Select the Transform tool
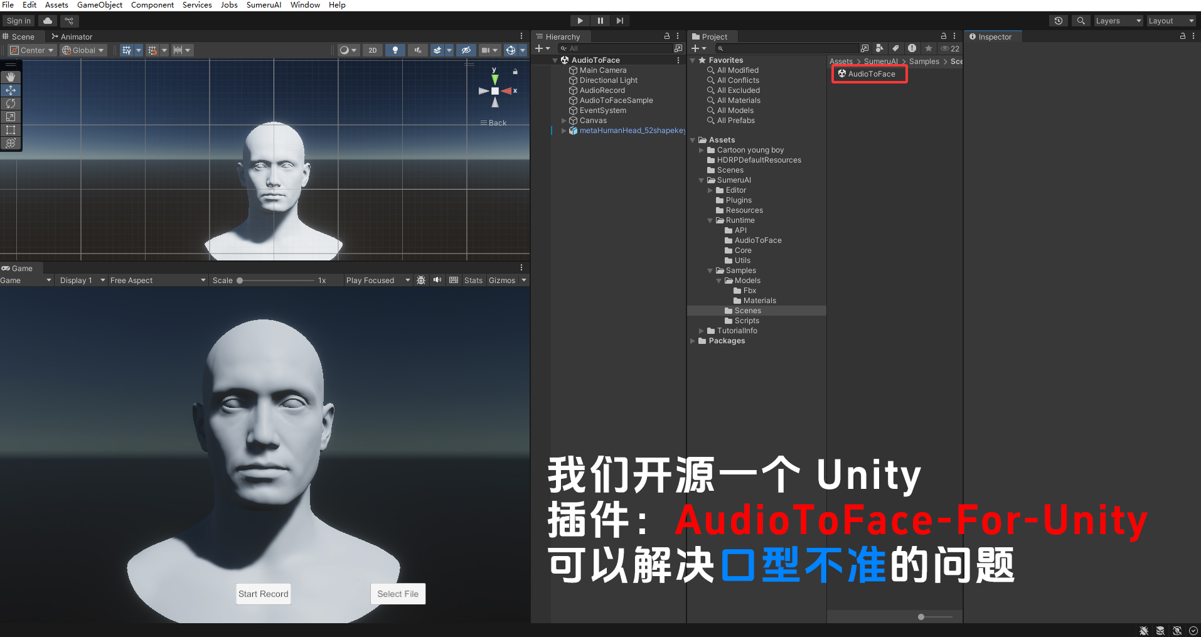The width and height of the screenshot is (1201, 637). point(11,143)
